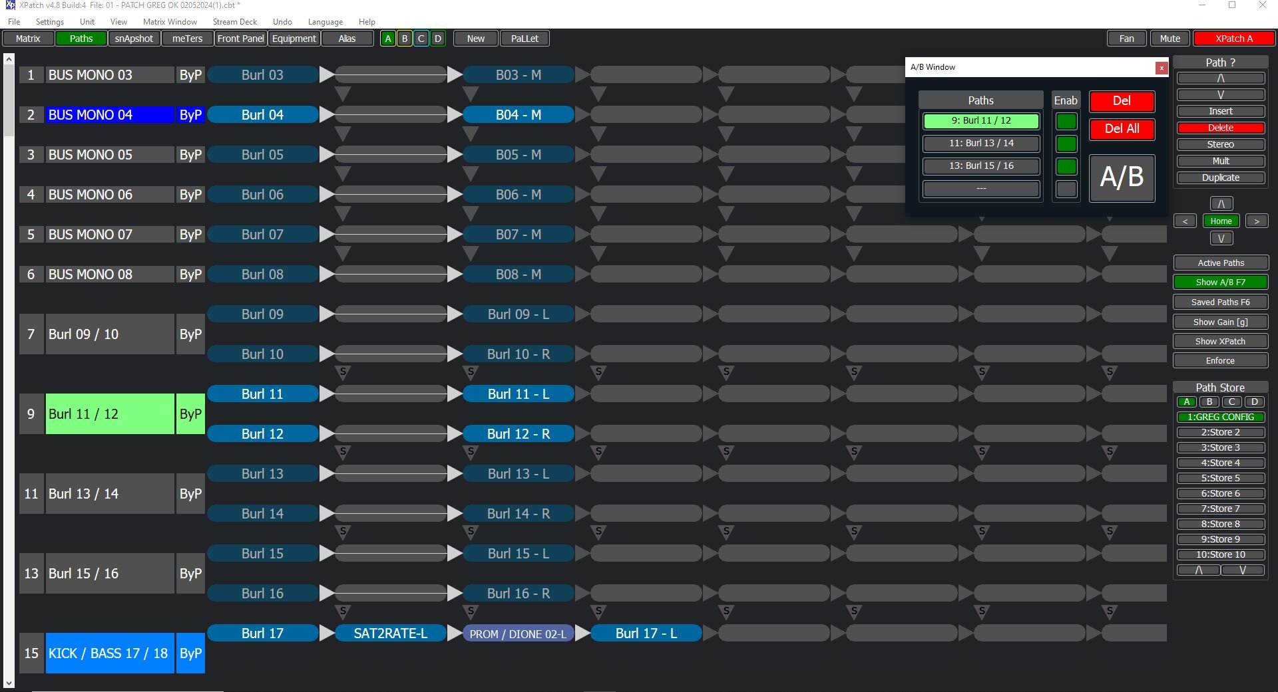Toggle the Fan button
The image size is (1278, 692).
(x=1126, y=39)
